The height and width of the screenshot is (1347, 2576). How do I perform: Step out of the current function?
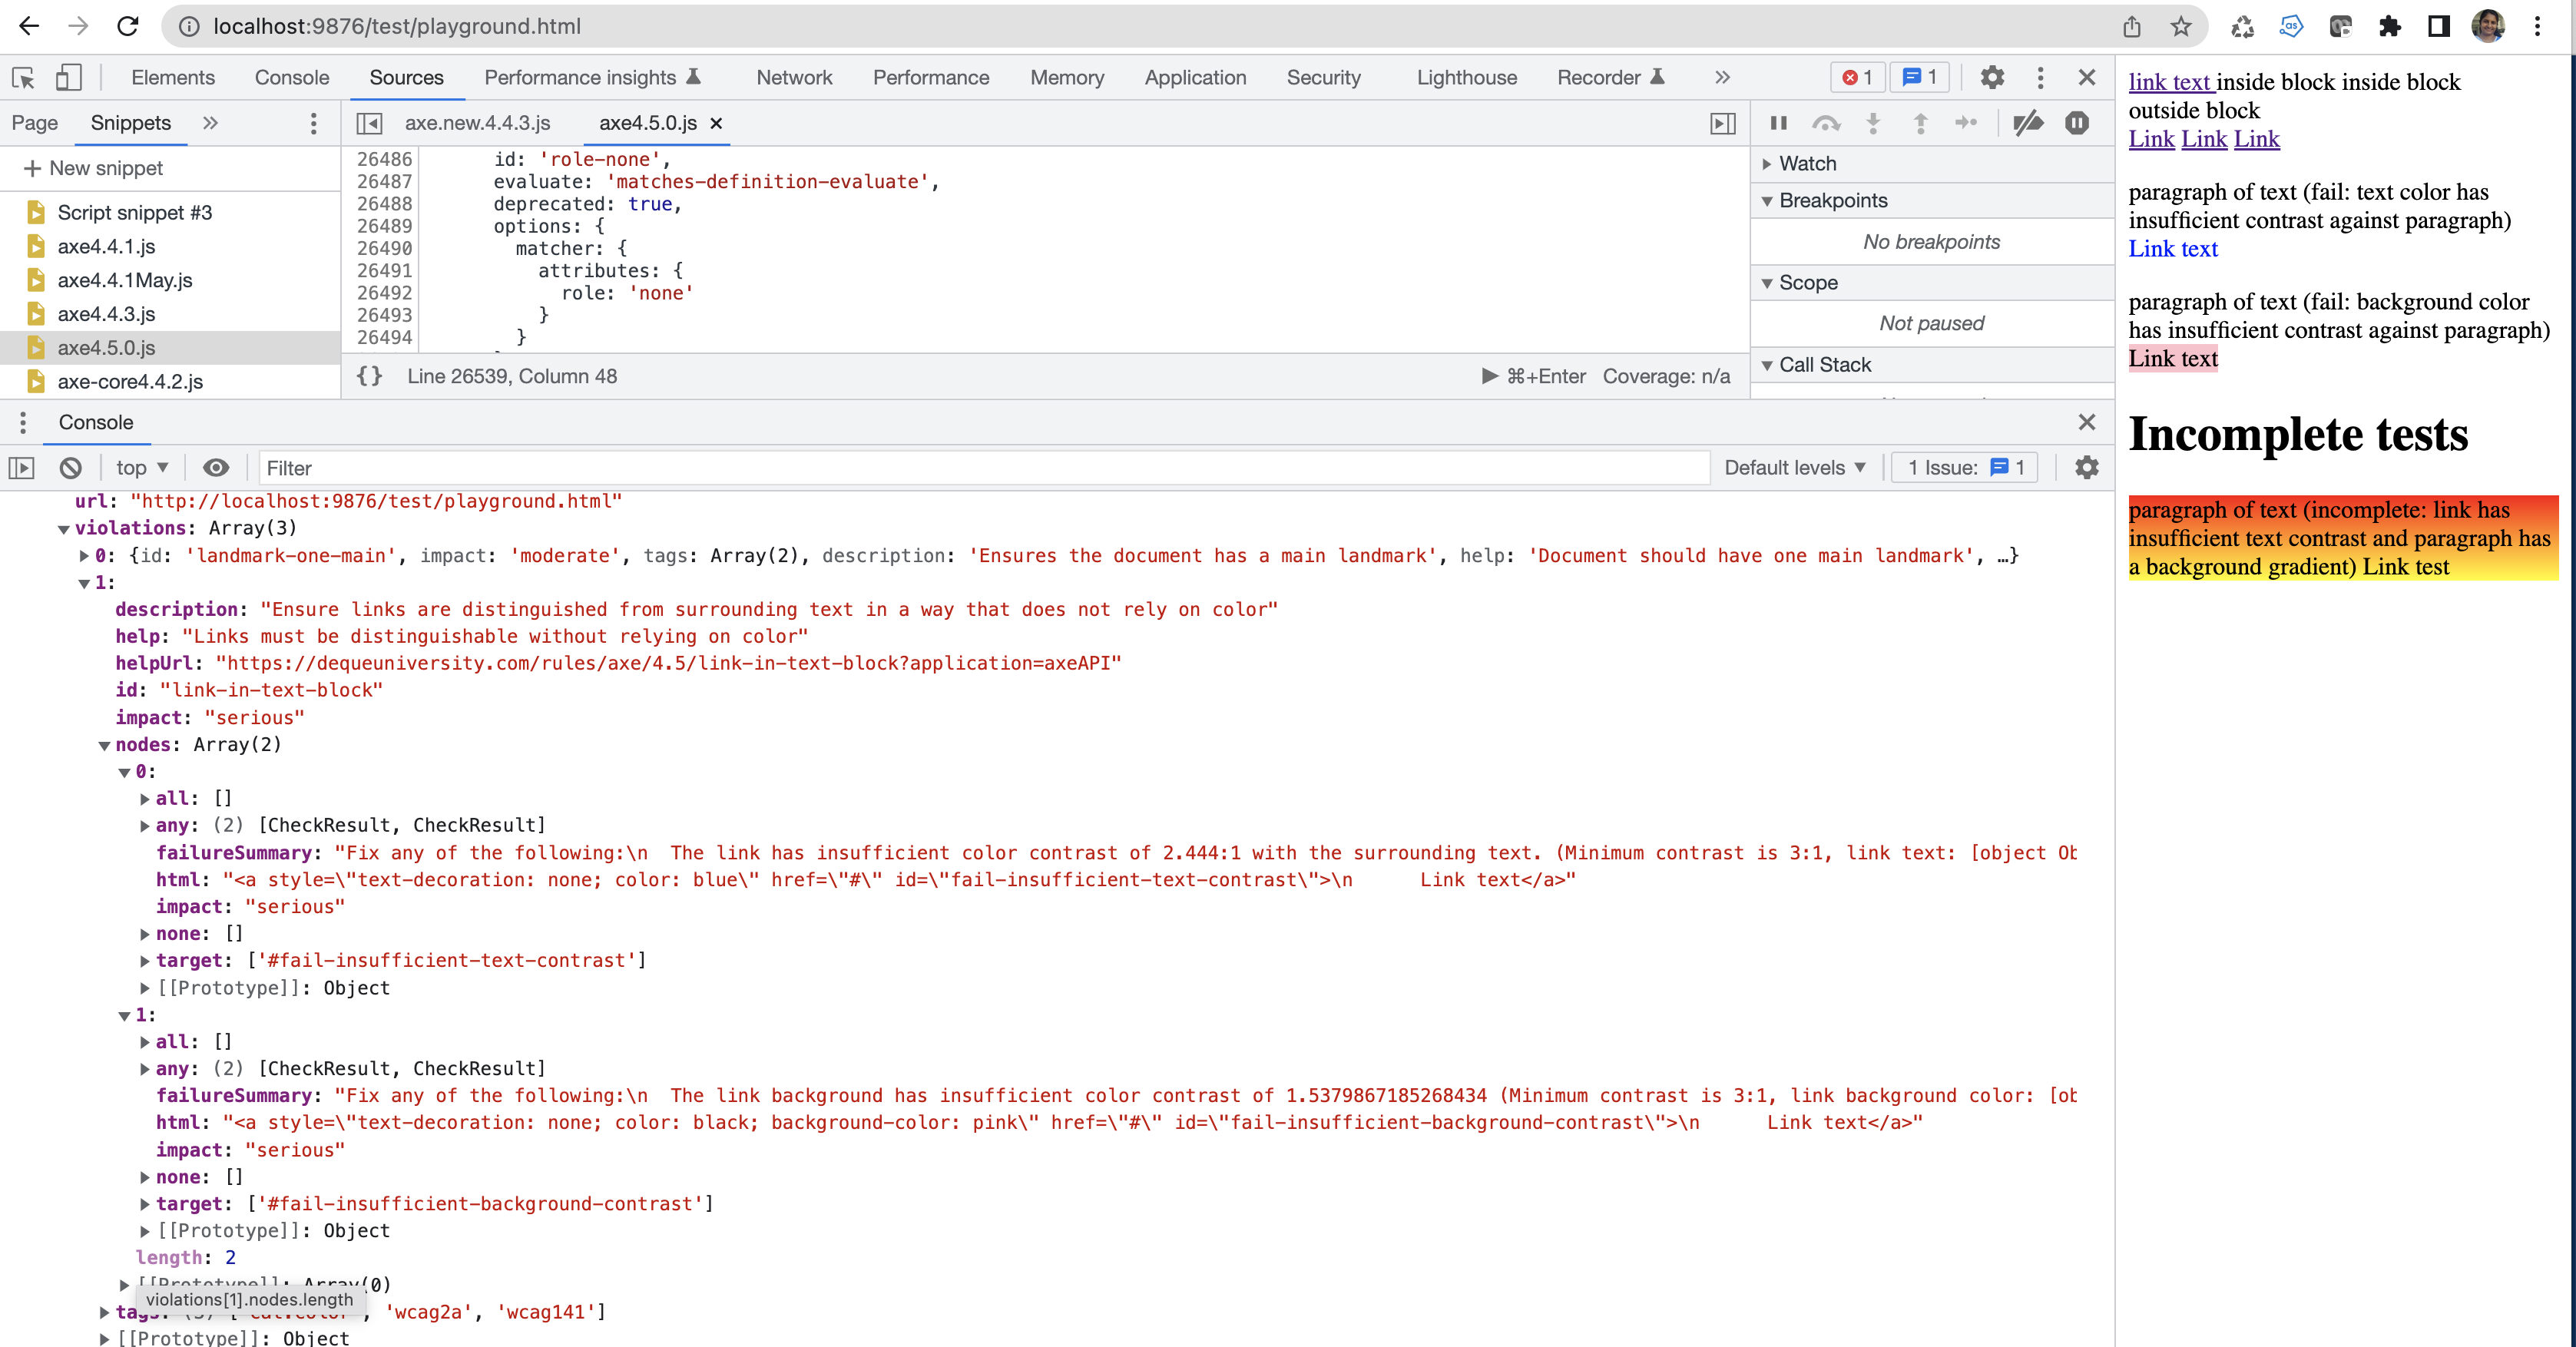pyautogui.click(x=1920, y=123)
